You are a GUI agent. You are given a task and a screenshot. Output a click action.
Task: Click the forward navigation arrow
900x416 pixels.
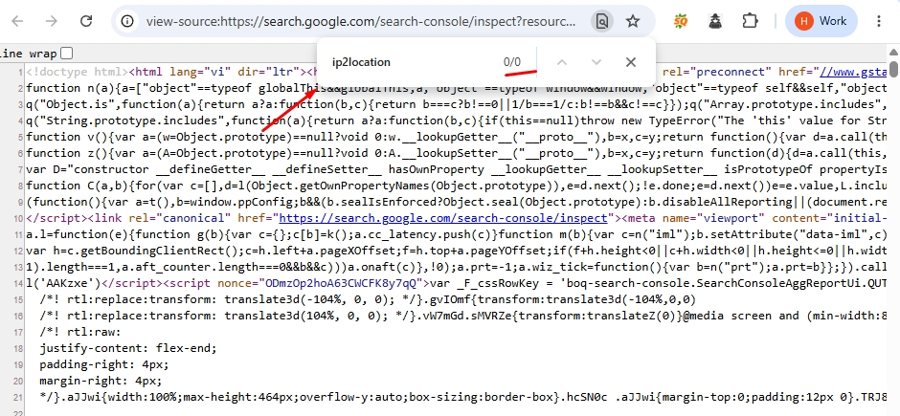tap(52, 21)
